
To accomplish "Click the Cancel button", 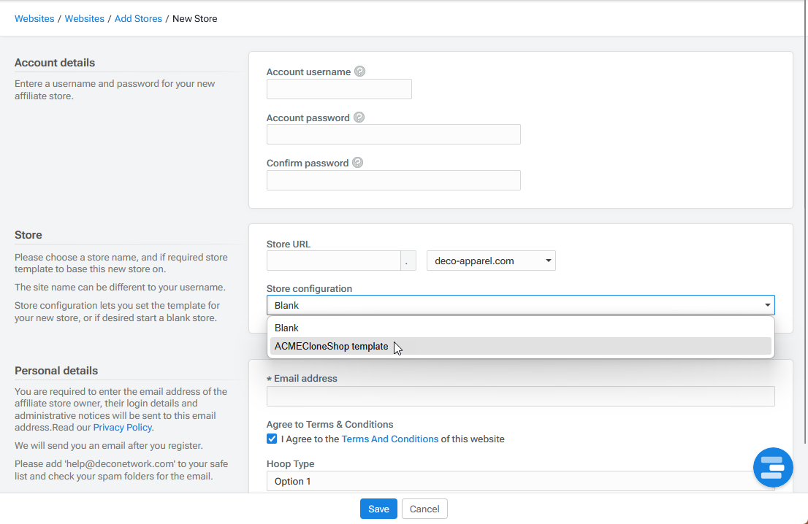I will point(424,509).
